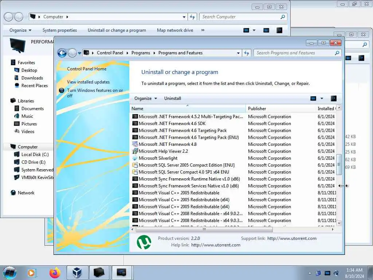Click the Microsoft .NET Framework 4.8 icon
Image resolution: width=373 pixels, height=280 pixels.
[x=135, y=144]
